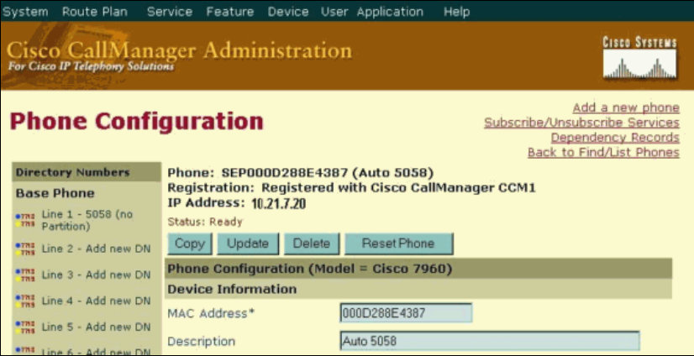Click the Directory Numbers panel header
Image resolution: width=694 pixels, height=356 pixels.
tap(87, 172)
